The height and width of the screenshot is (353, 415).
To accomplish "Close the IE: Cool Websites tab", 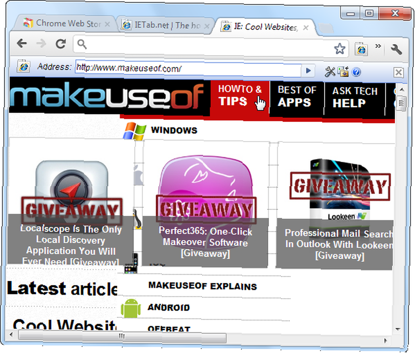I will [306, 27].
